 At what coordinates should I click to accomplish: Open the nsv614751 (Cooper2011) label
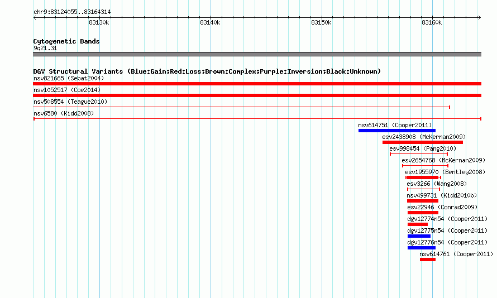click(395, 125)
